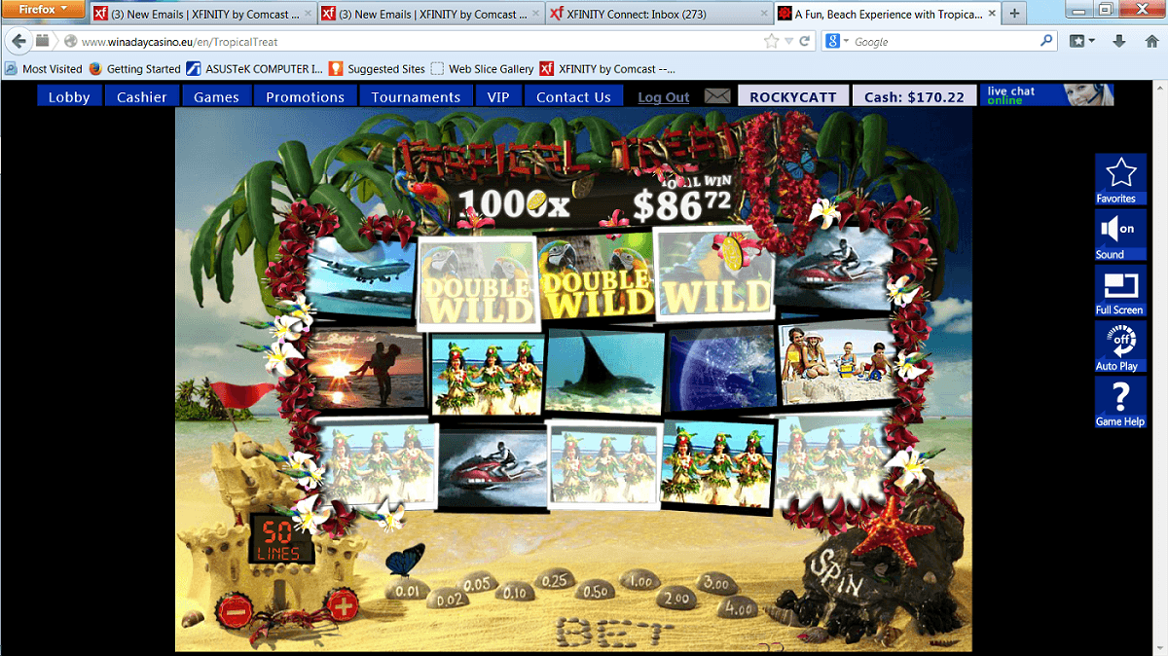Open Getting Started bookmark
Screen dimensions: 1168x656
135,69
